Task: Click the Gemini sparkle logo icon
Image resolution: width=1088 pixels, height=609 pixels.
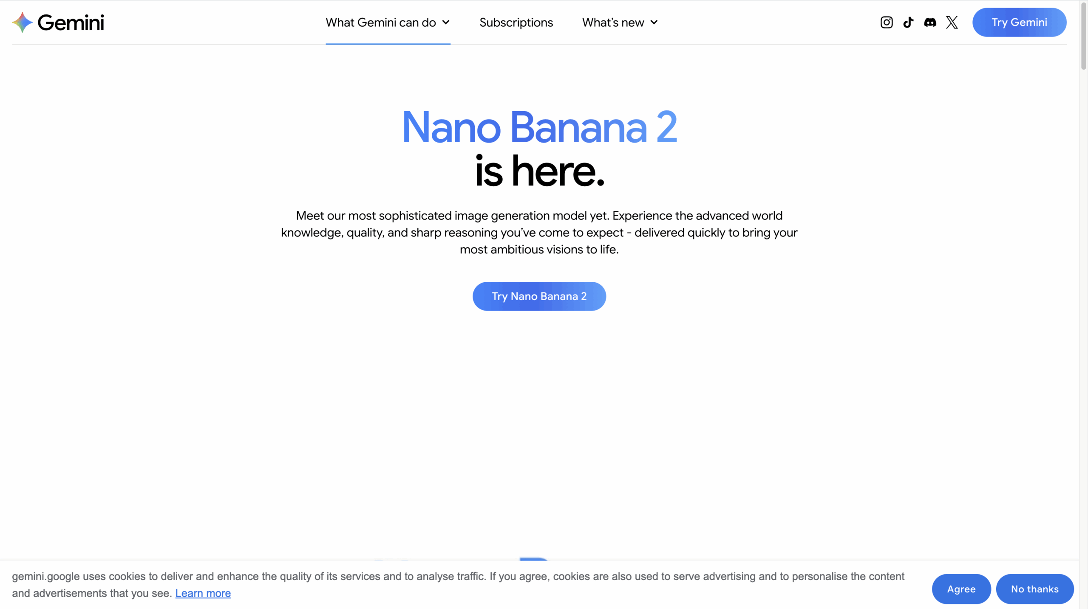Action: point(22,22)
